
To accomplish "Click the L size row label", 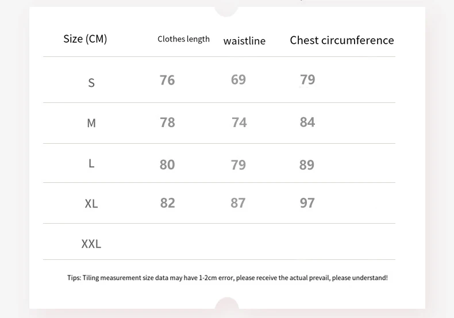I will pyautogui.click(x=91, y=163).
